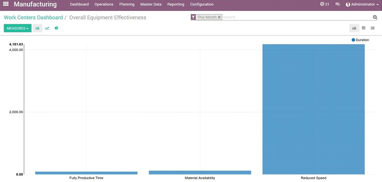The height and width of the screenshot is (182, 382).
Task: Open the 21 mentions notifications
Action: click(325, 4)
